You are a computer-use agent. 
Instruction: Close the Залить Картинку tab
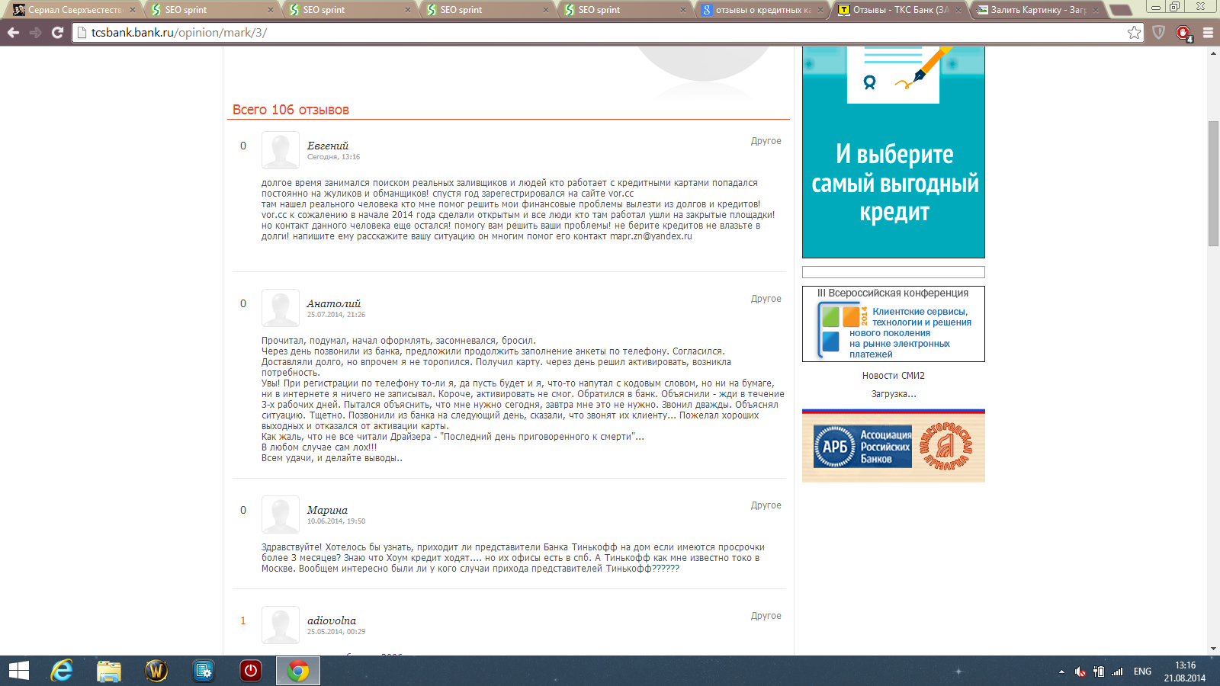point(1096,10)
